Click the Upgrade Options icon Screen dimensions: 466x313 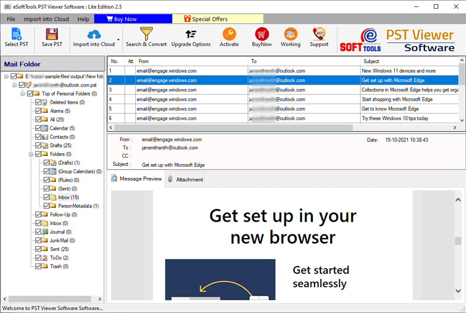coord(190,34)
